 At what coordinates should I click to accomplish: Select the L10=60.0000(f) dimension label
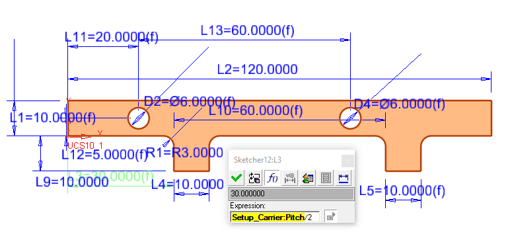coord(256,111)
